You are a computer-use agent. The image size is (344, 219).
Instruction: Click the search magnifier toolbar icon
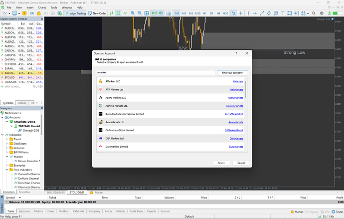click(x=314, y=13)
